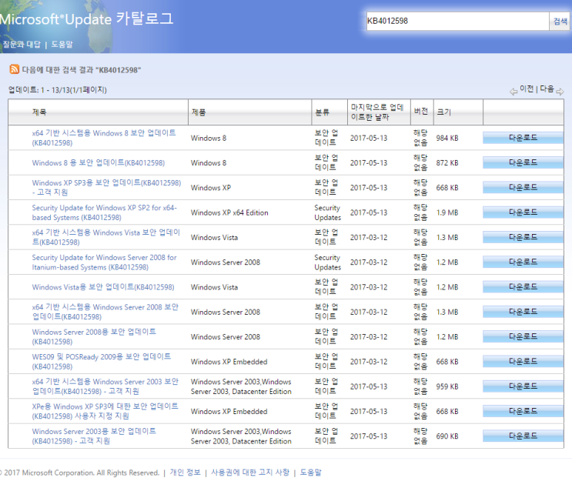Select the 690 KB size cell
The width and height of the screenshot is (572, 488).
[447, 436]
